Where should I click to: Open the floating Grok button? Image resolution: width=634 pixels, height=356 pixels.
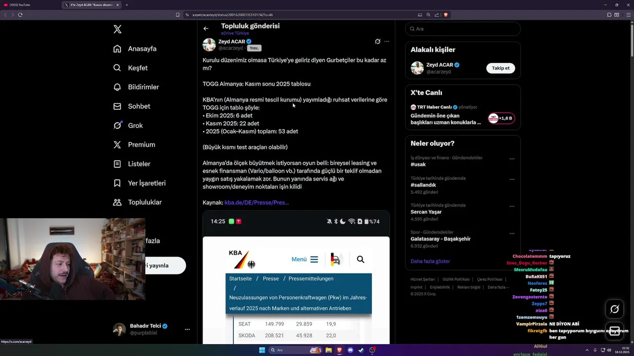[x=615, y=309]
